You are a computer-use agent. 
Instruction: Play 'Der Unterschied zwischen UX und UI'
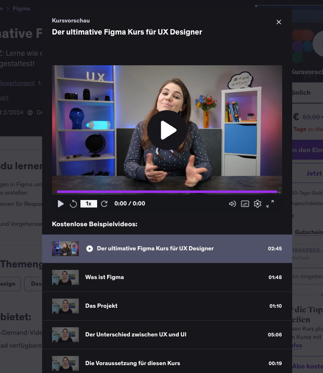[x=167, y=335]
